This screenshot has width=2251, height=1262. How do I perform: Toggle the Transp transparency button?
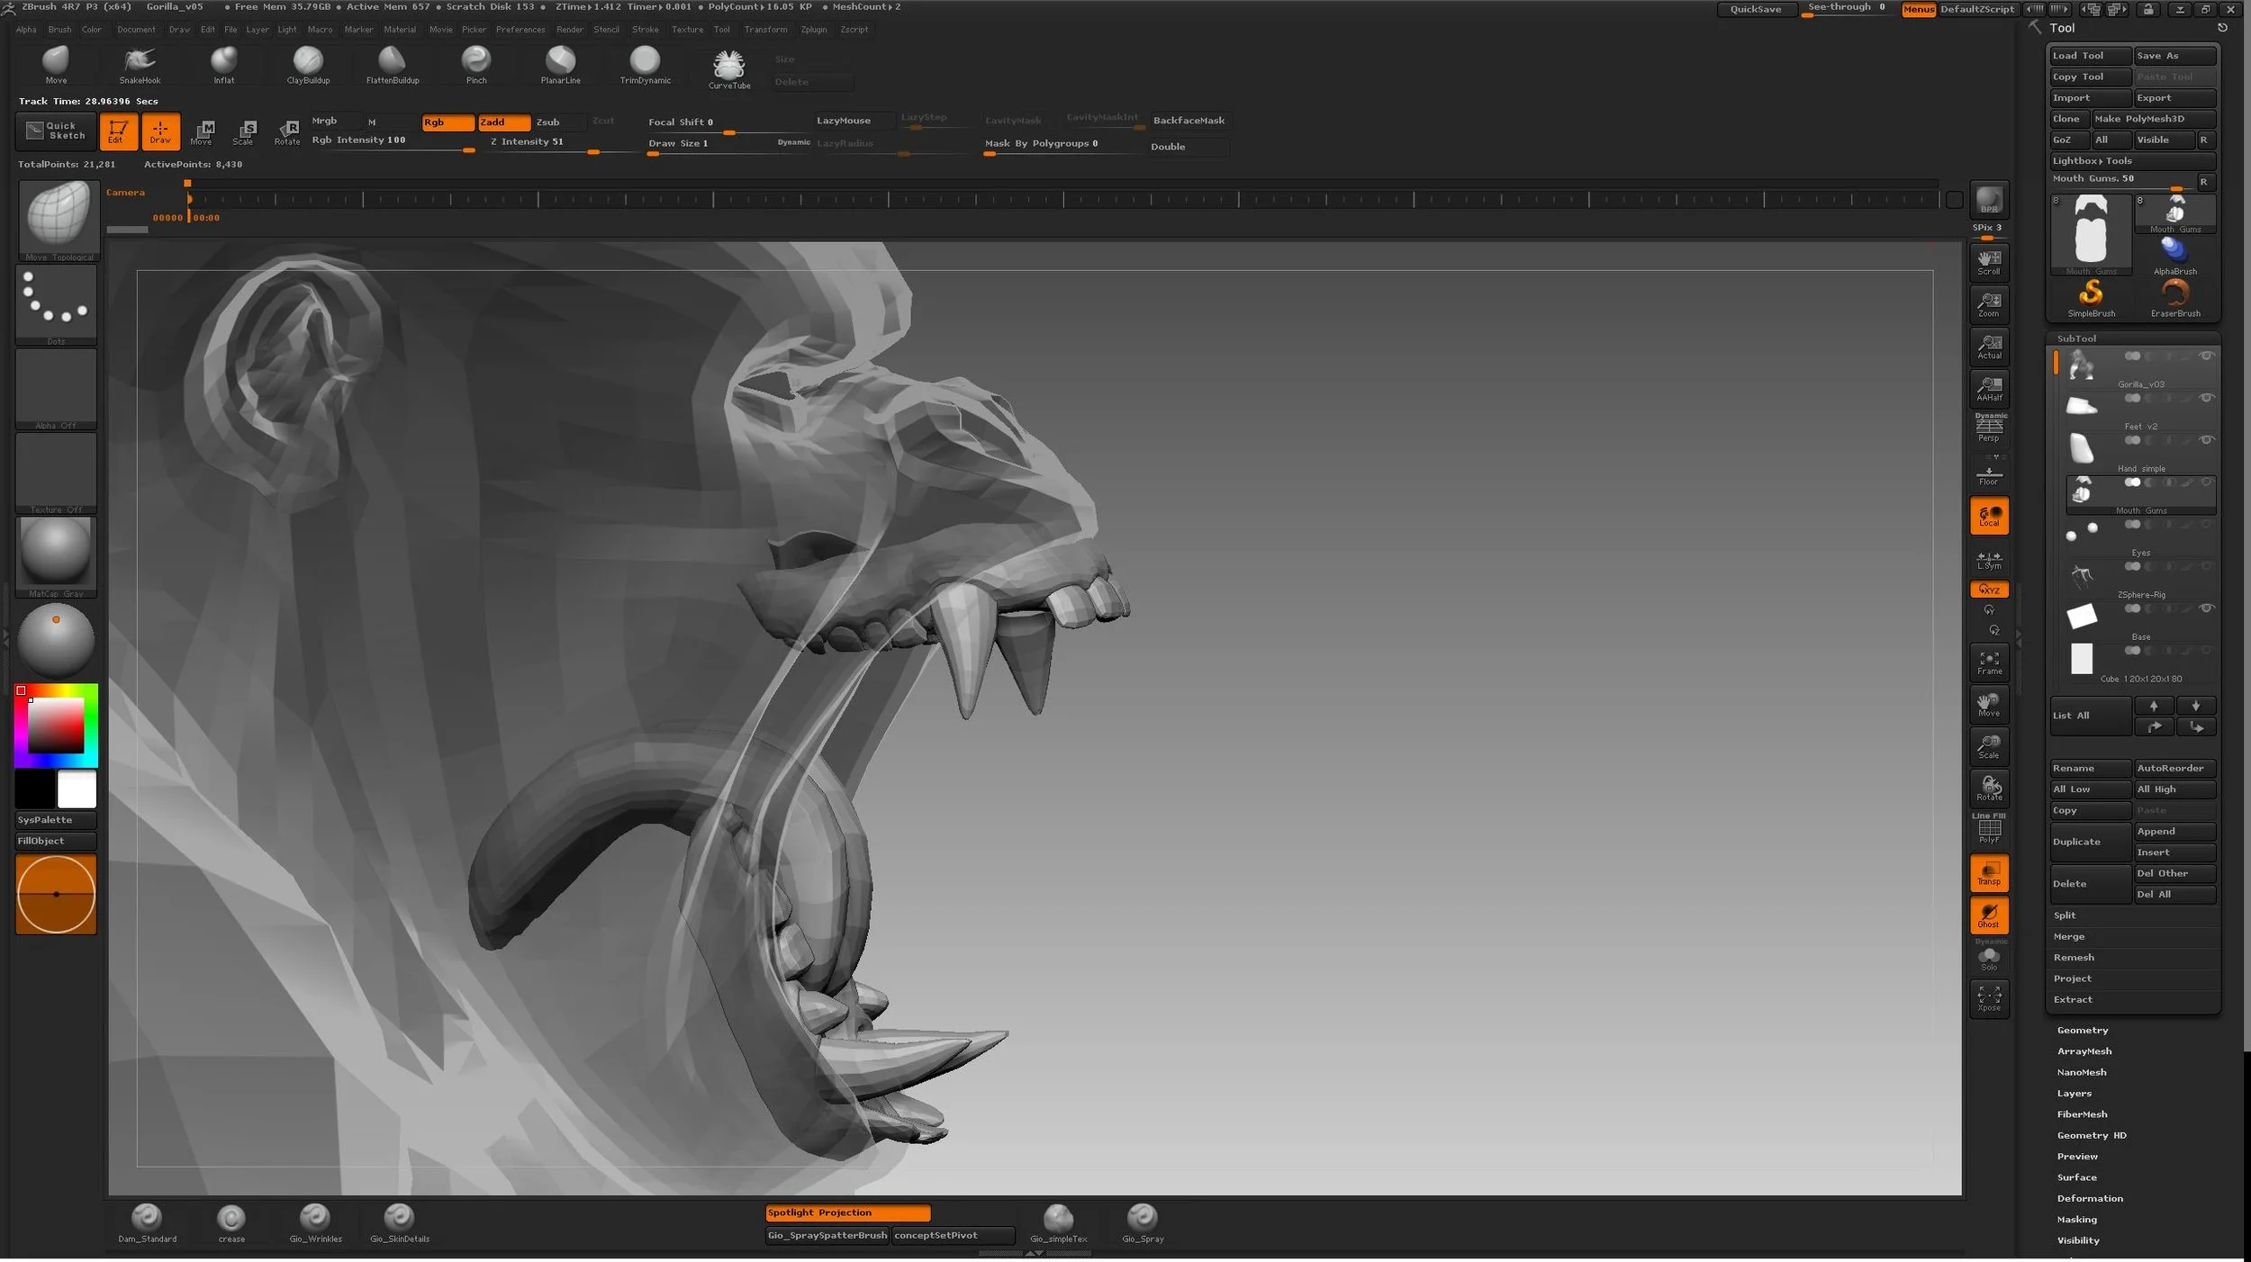1989,873
